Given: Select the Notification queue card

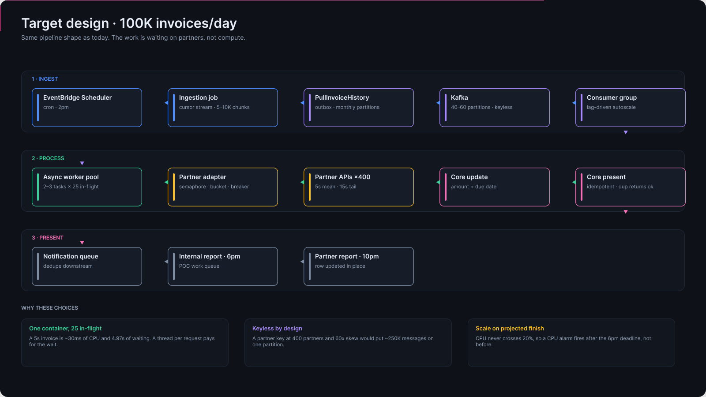Looking at the screenshot, I should point(87,266).
